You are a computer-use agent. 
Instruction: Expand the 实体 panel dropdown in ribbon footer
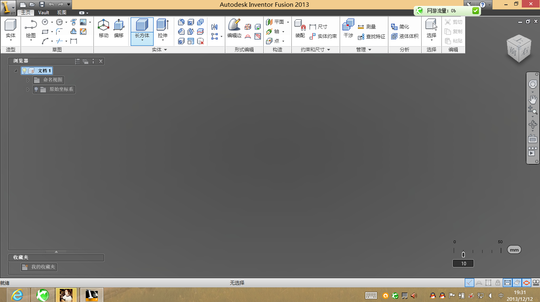pos(165,50)
